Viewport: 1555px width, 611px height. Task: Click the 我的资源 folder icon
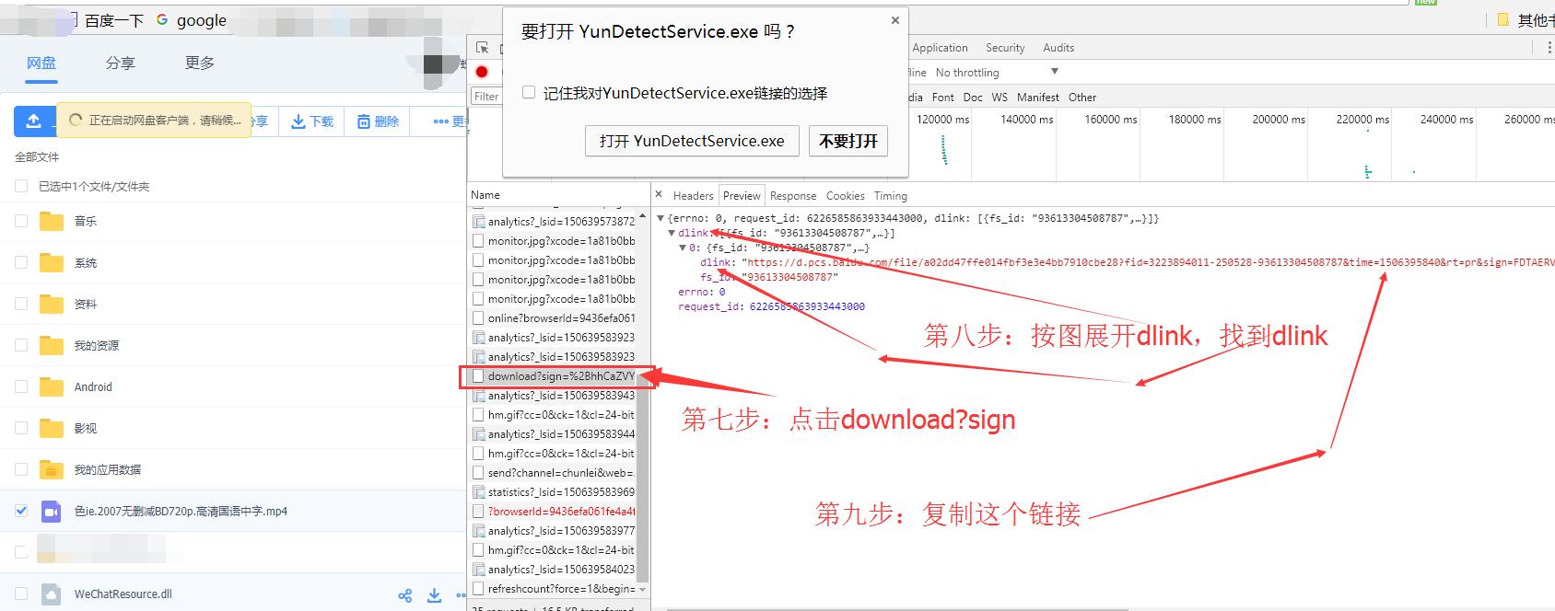52,345
